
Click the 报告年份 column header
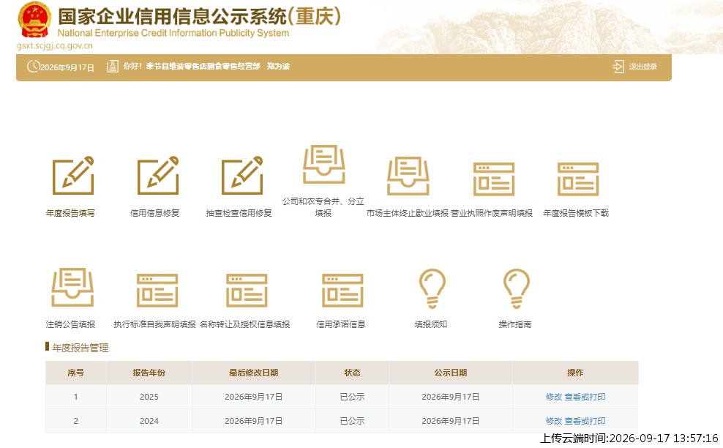point(149,373)
